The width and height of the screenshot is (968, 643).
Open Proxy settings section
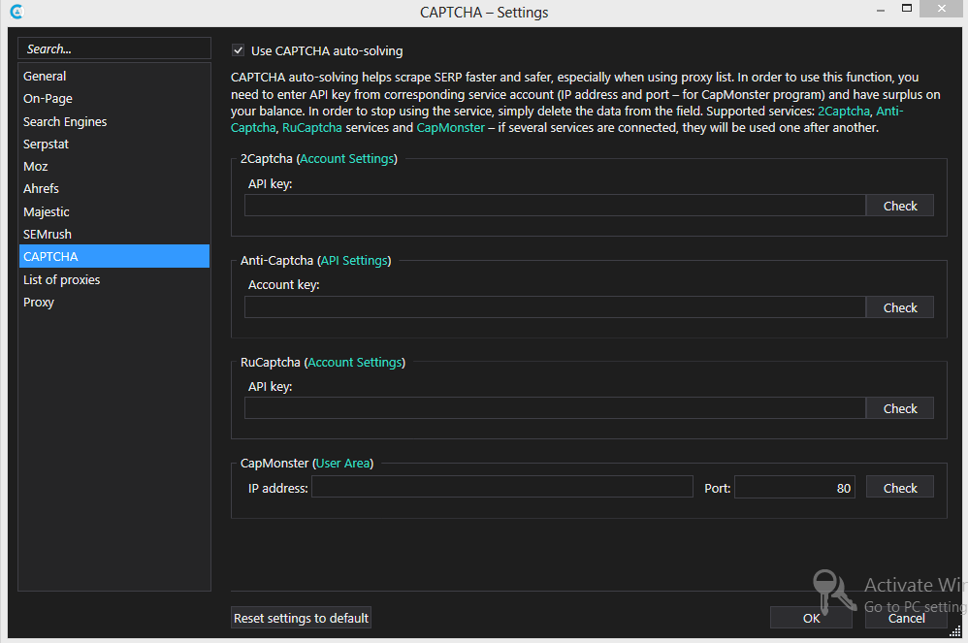[x=114, y=303]
